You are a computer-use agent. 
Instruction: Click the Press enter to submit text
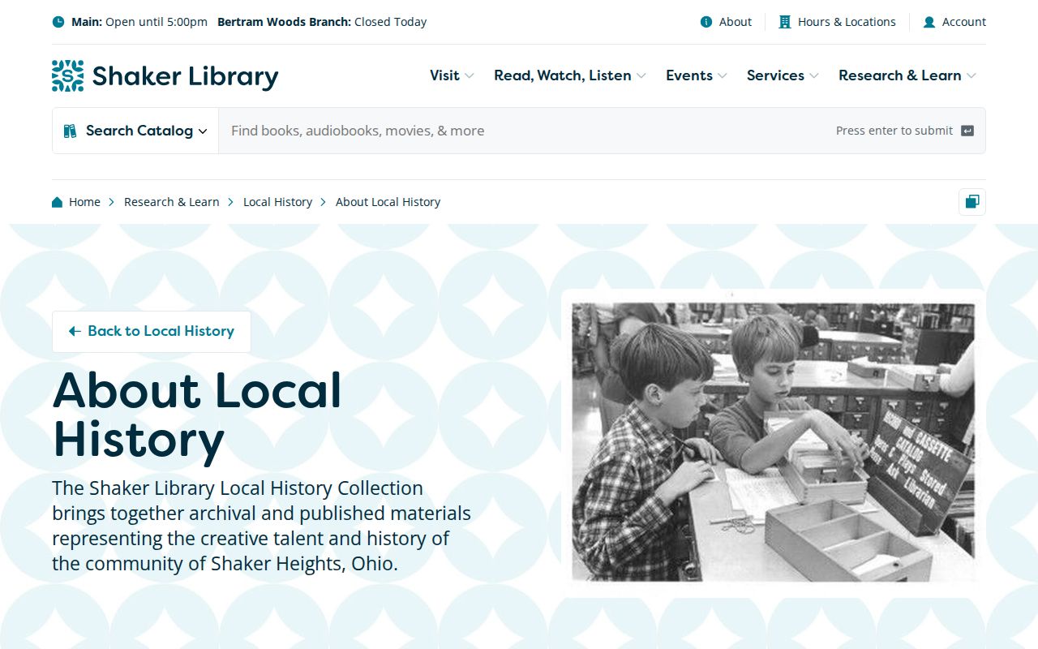coord(894,131)
